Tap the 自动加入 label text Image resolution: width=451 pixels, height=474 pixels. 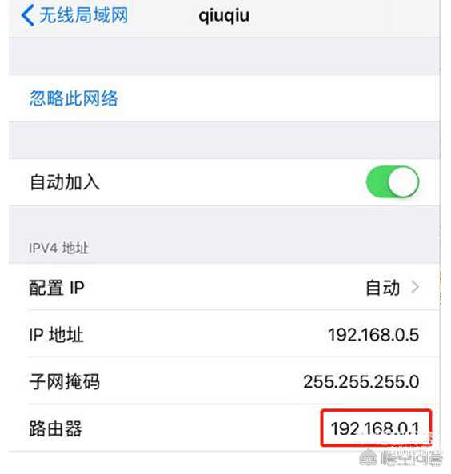pyautogui.click(x=65, y=182)
